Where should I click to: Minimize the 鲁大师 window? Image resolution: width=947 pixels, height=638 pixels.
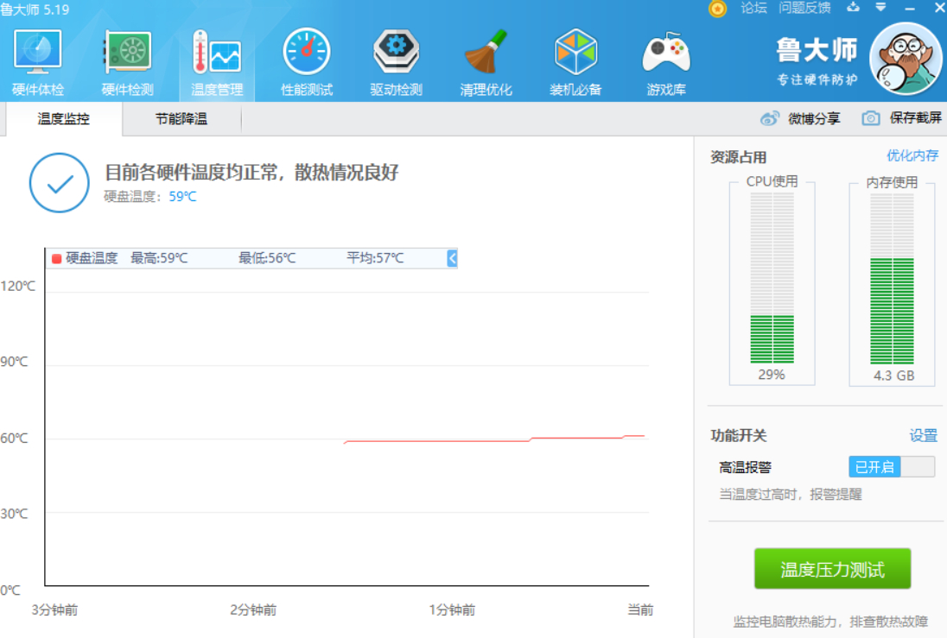point(910,8)
